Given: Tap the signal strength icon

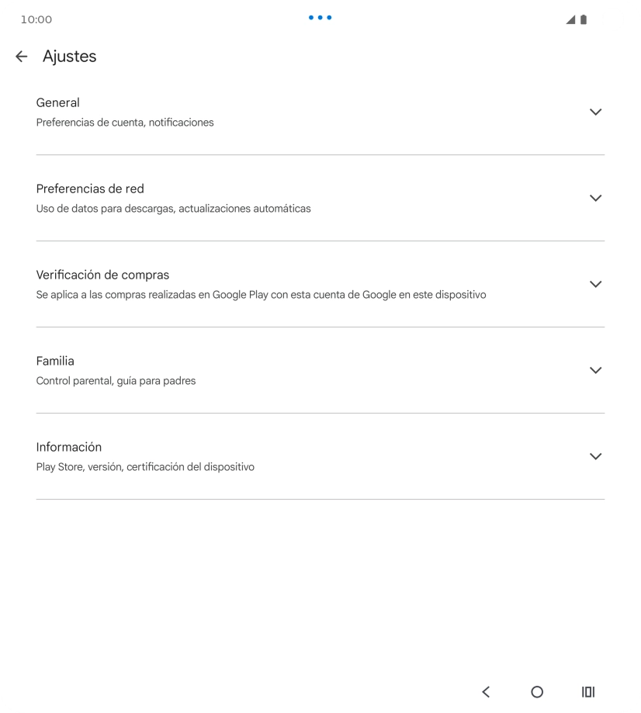Looking at the screenshot, I should click(x=570, y=19).
